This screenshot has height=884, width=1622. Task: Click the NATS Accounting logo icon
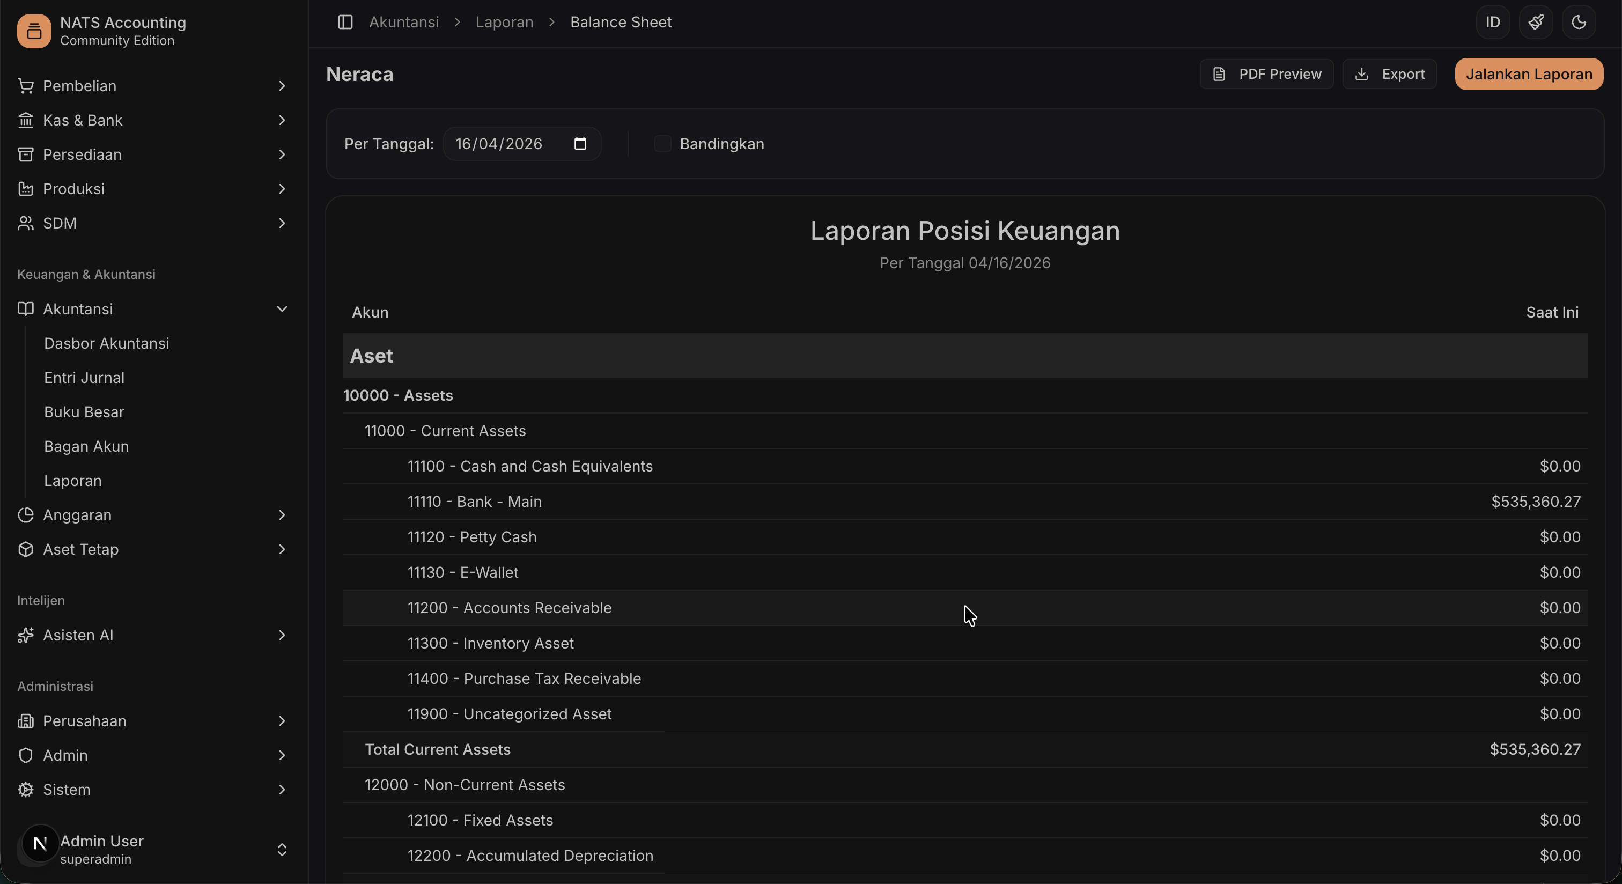[x=34, y=31]
